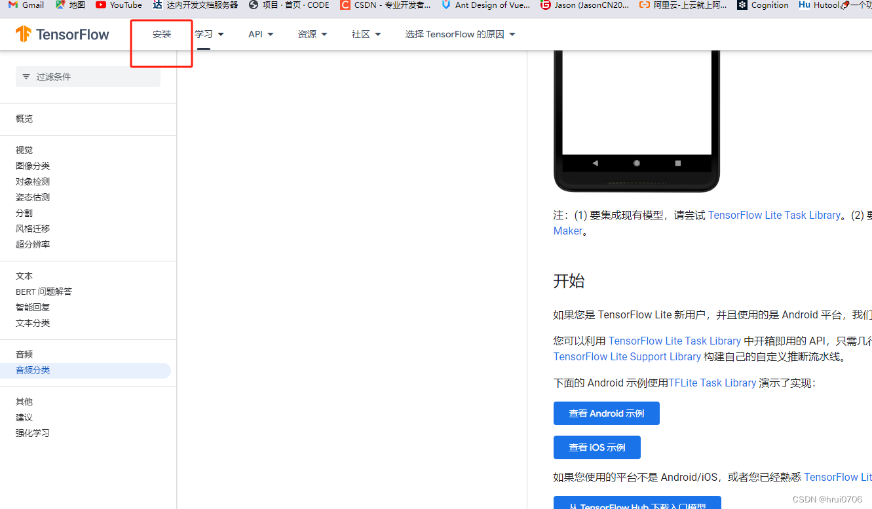Click the 查看 Android 示例 button
This screenshot has width=872, height=509.
(607, 413)
